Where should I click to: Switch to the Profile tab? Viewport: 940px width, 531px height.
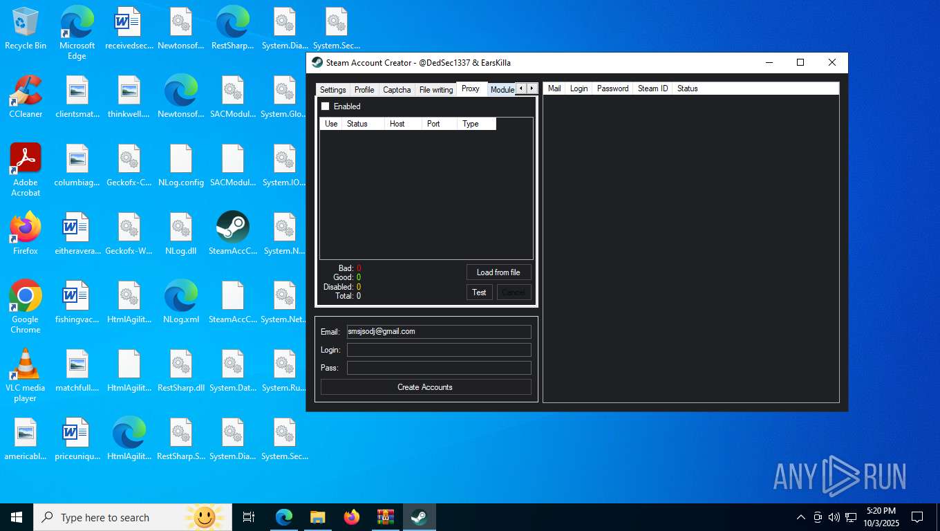point(364,90)
